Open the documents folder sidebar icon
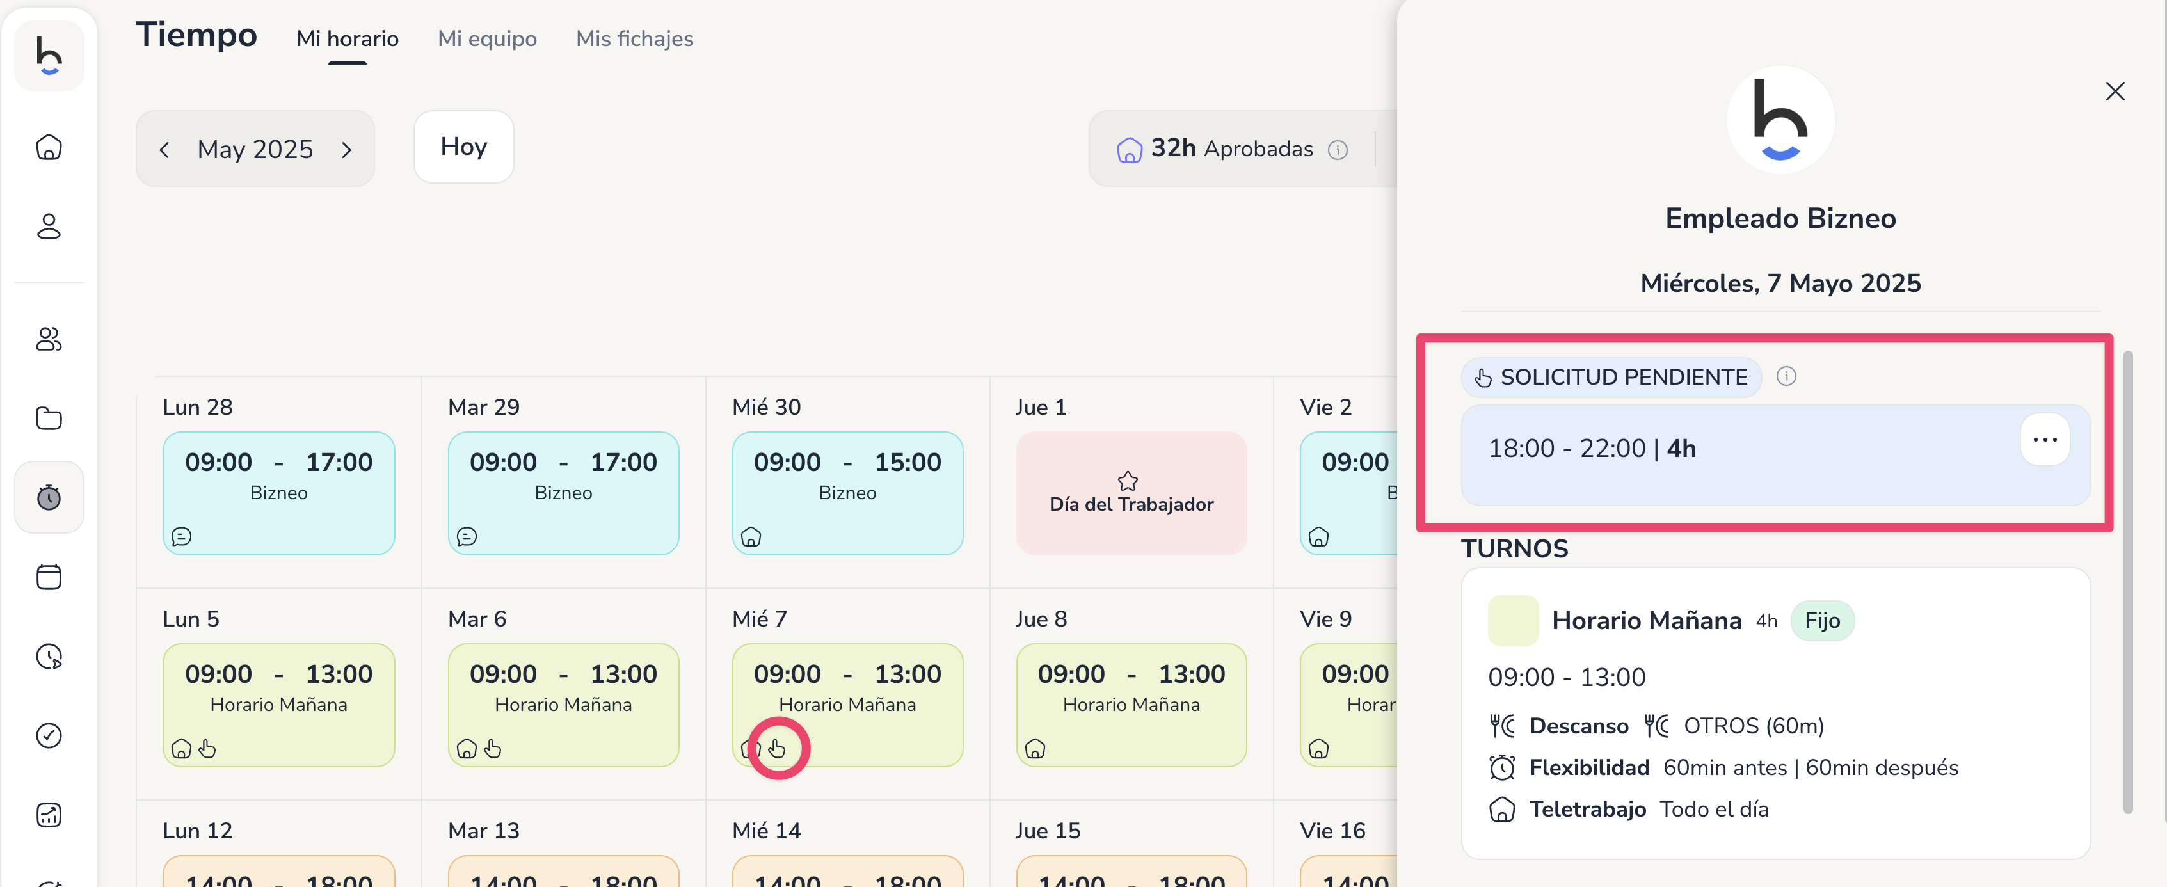The height and width of the screenshot is (887, 2167). pyautogui.click(x=49, y=419)
